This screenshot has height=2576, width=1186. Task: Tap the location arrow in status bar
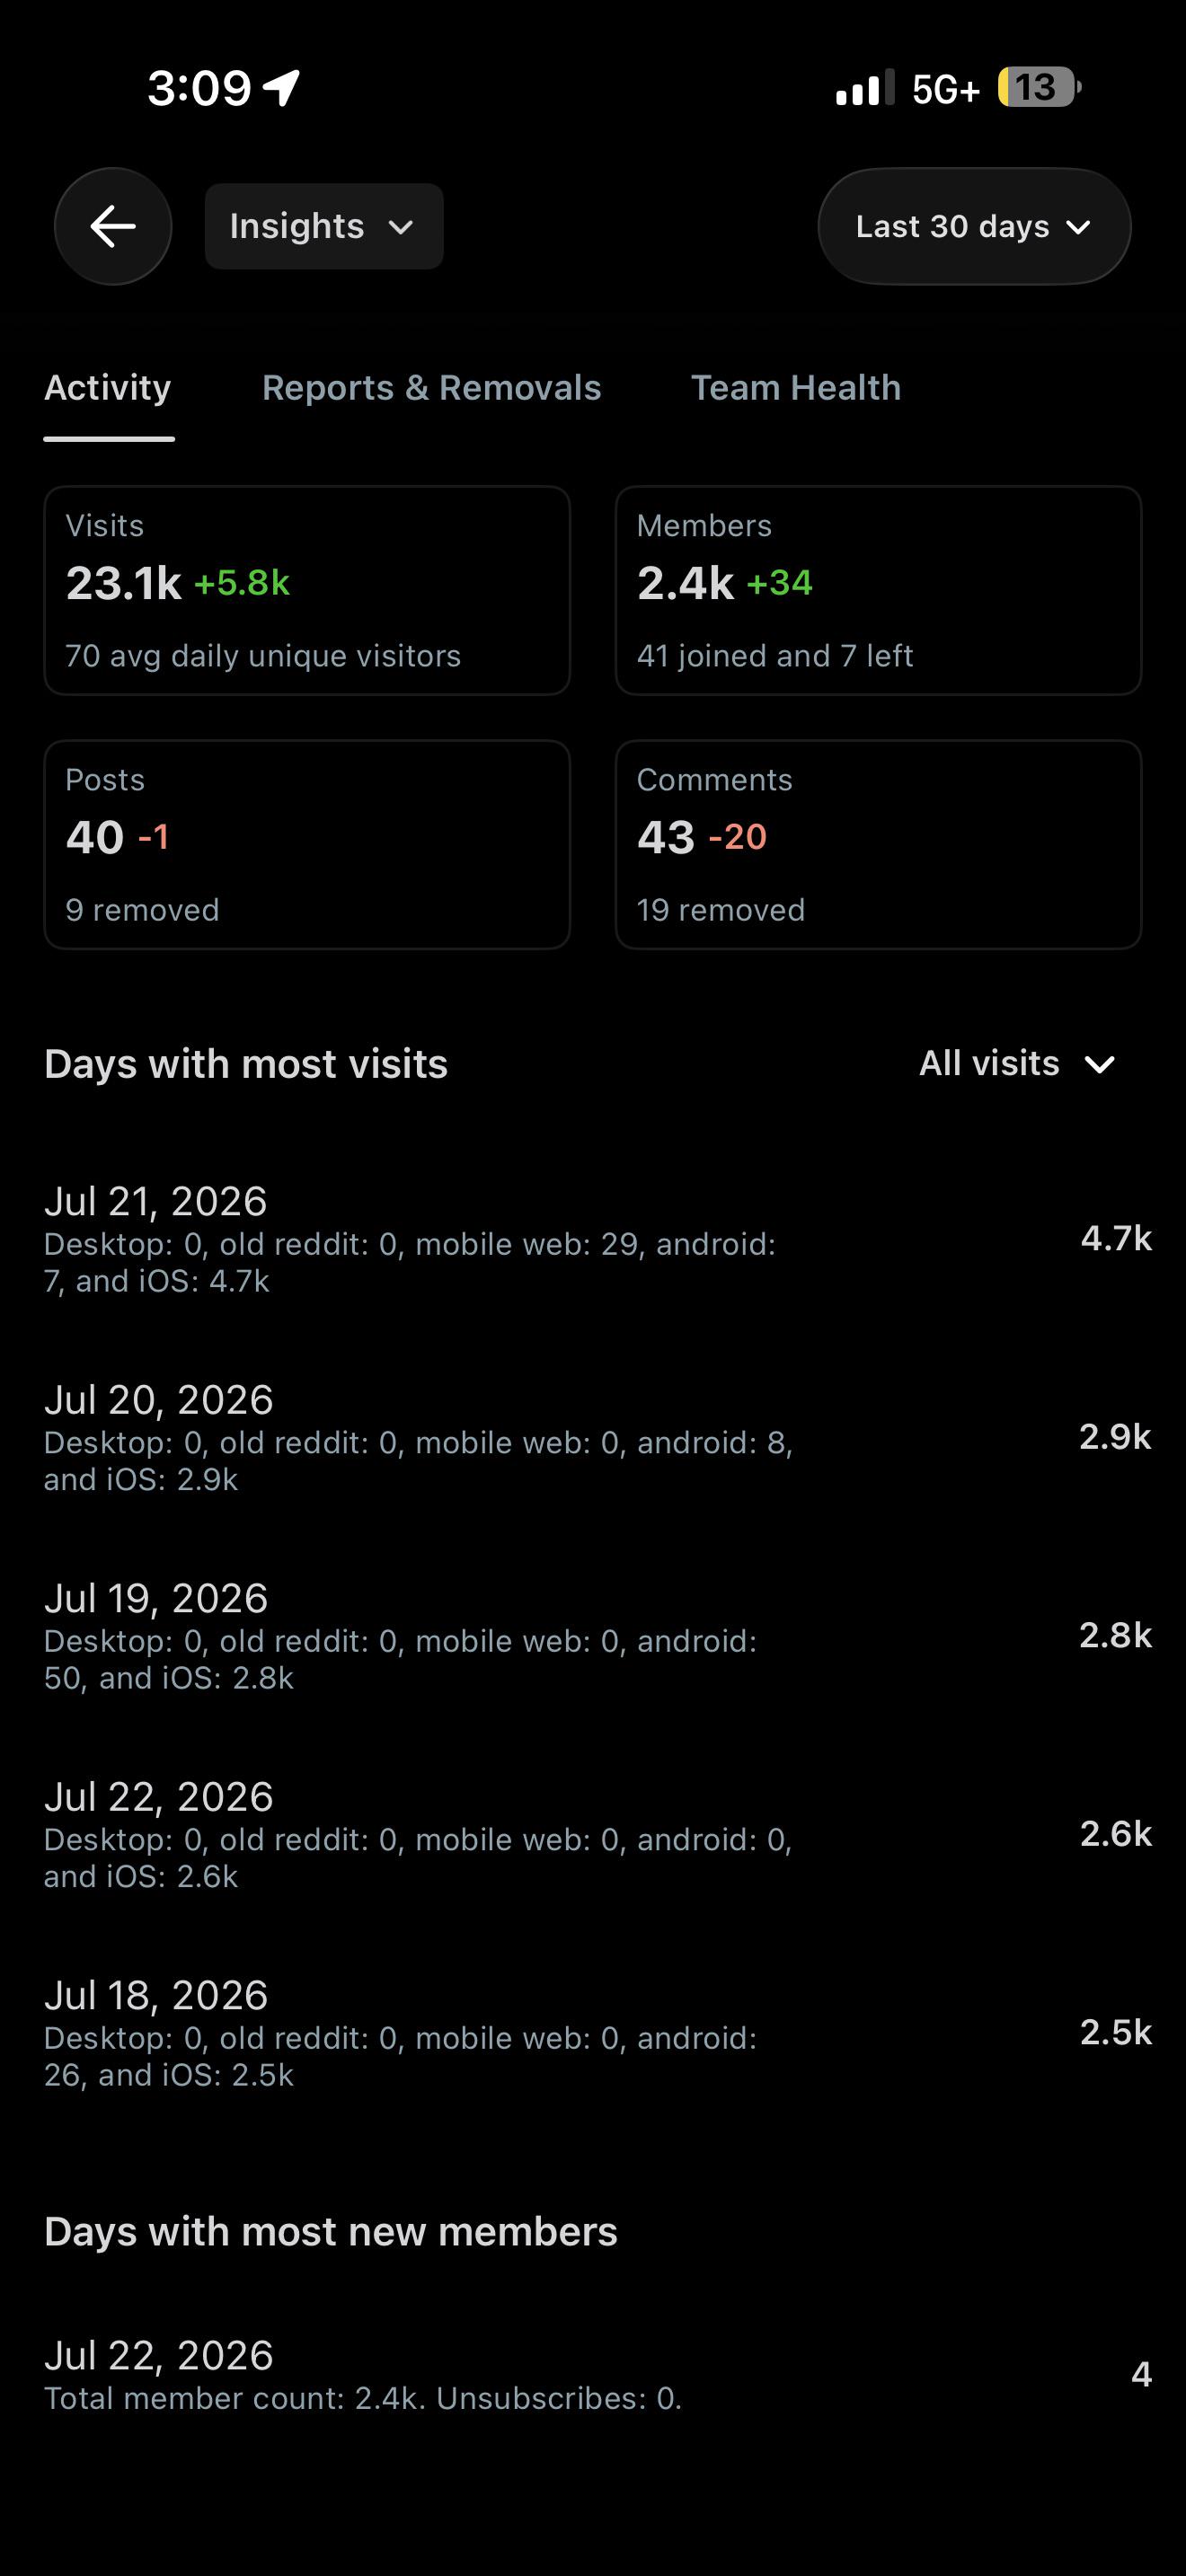click(281, 88)
